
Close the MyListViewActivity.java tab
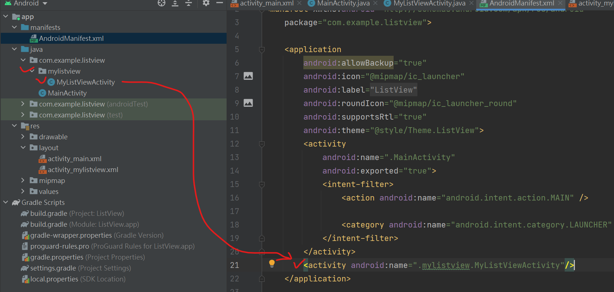tap(471, 3)
